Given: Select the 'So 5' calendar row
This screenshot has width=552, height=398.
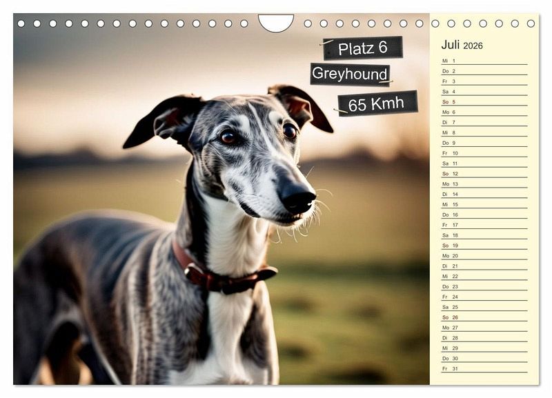Looking at the screenshot, I should (x=484, y=101).
